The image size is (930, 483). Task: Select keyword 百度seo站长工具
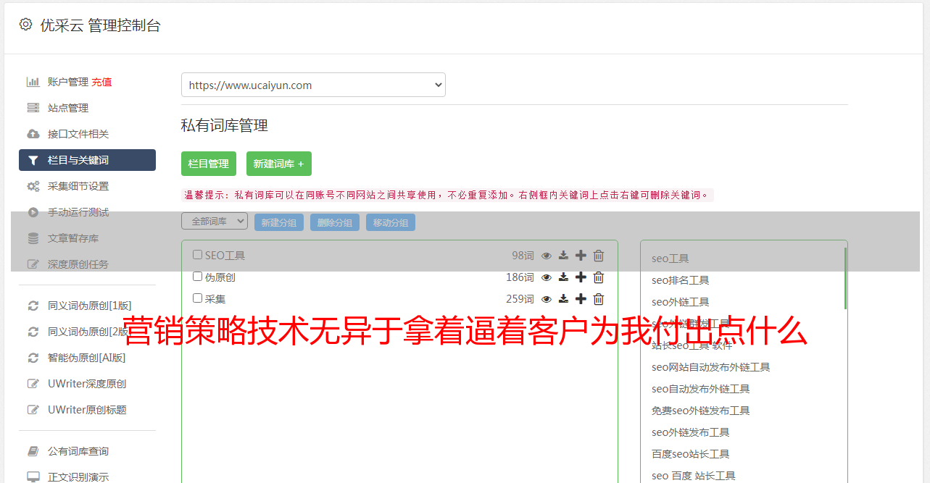pos(690,454)
